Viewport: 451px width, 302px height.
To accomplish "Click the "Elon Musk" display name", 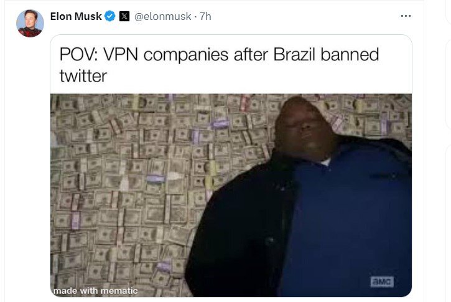I will tap(76, 16).
